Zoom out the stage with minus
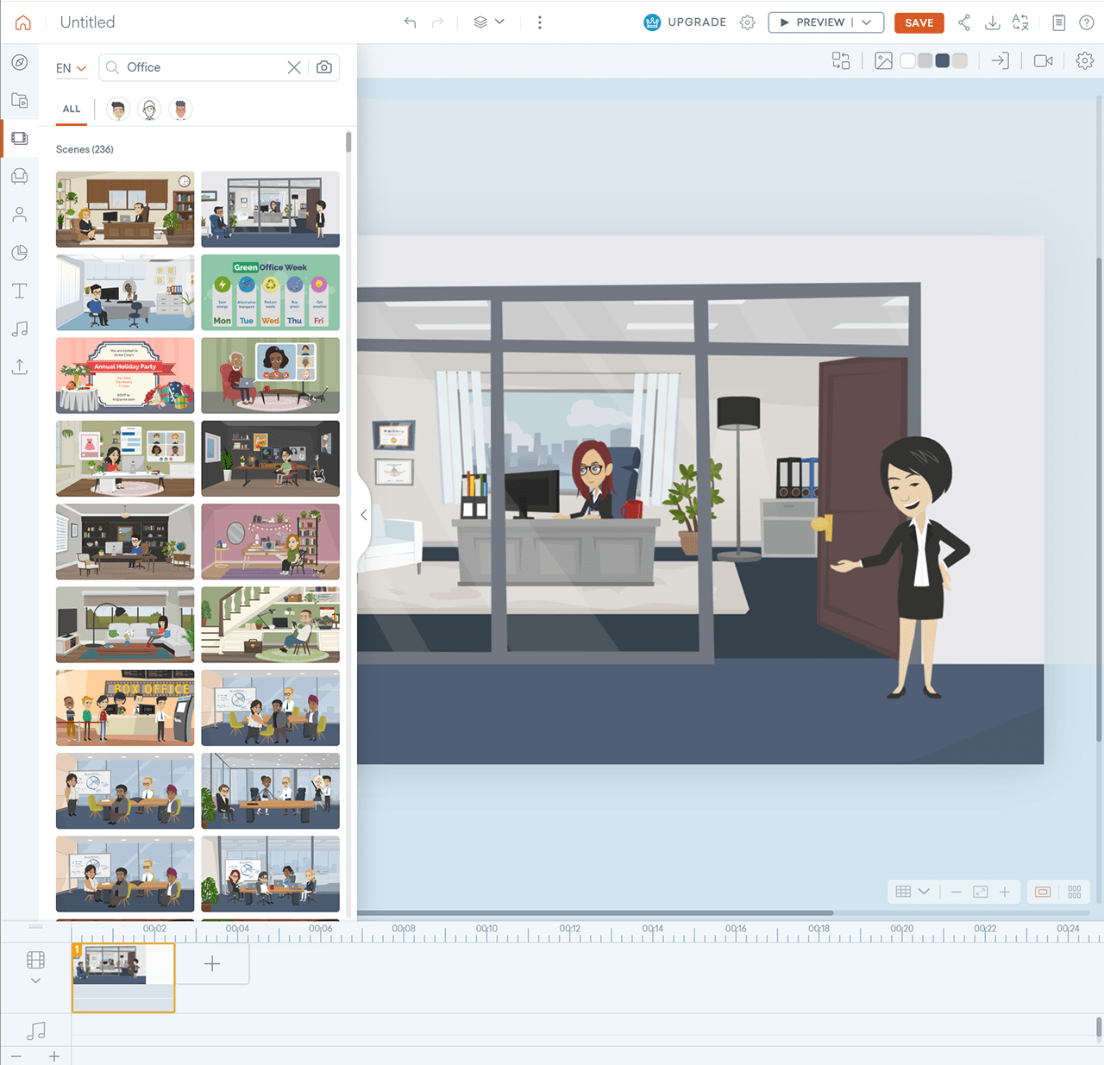The height and width of the screenshot is (1065, 1104). [x=957, y=892]
